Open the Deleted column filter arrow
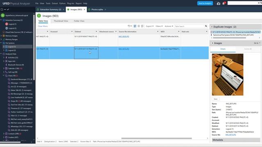This screenshot has height=147, width=262. [96, 31]
